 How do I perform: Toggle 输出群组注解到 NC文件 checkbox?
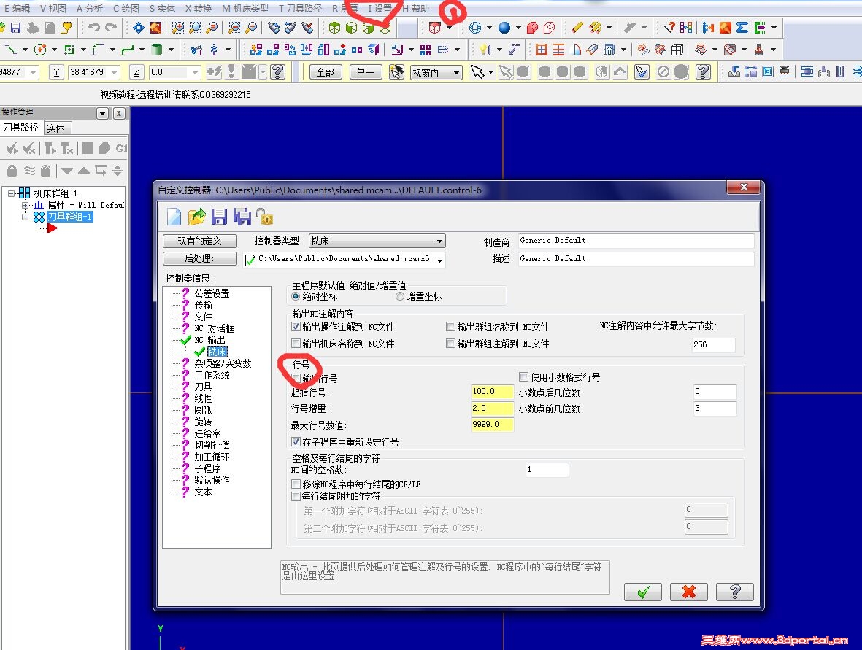[451, 344]
